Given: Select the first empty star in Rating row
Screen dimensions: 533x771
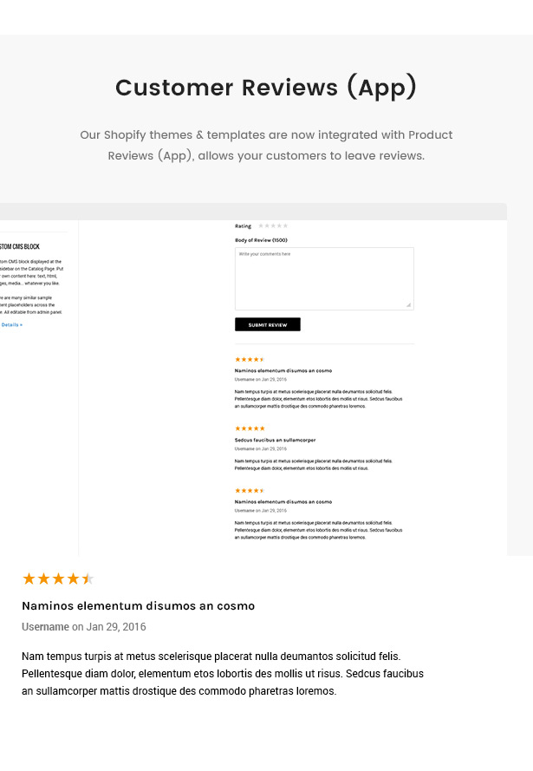Looking at the screenshot, I should [261, 226].
